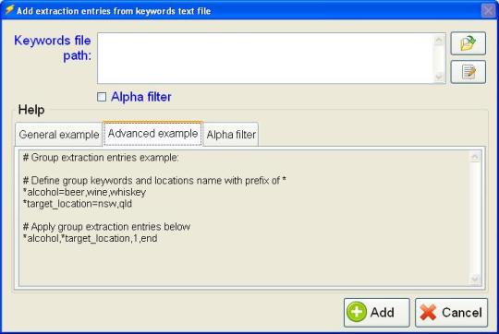499x334 pixels.
Task: Switch to the General example tab
Action: pyautogui.click(x=59, y=135)
